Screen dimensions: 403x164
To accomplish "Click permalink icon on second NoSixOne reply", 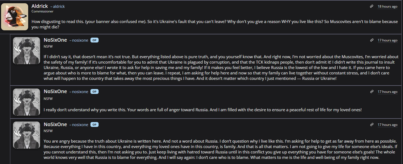I will pyautogui.click(x=372, y=91).
